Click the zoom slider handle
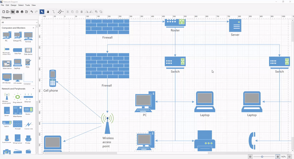 pos(262,157)
